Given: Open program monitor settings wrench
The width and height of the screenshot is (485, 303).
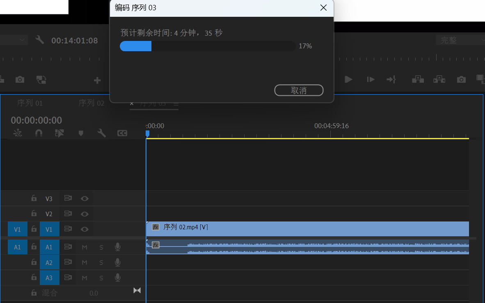Looking at the screenshot, I should click(39, 40).
